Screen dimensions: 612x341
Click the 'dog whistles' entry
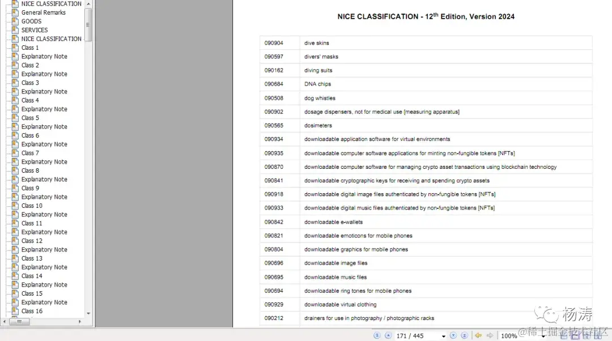(x=320, y=98)
